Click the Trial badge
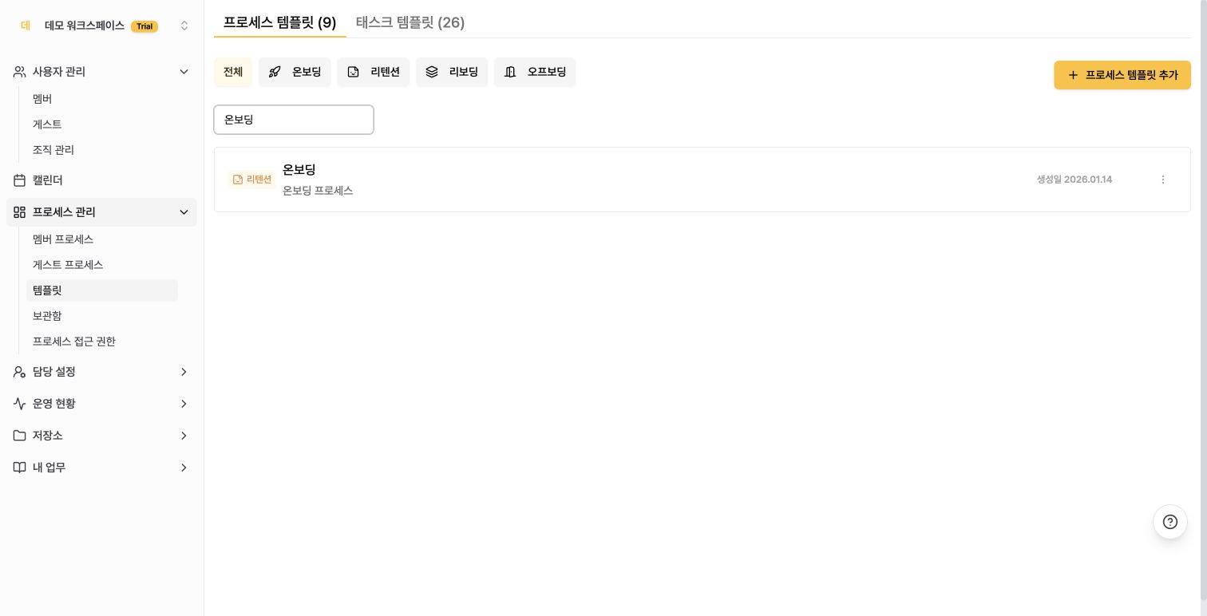1207x616 pixels. (144, 26)
